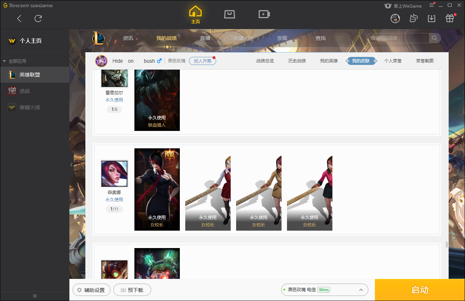Open the 直播 tab

click(x=205, y=38)
